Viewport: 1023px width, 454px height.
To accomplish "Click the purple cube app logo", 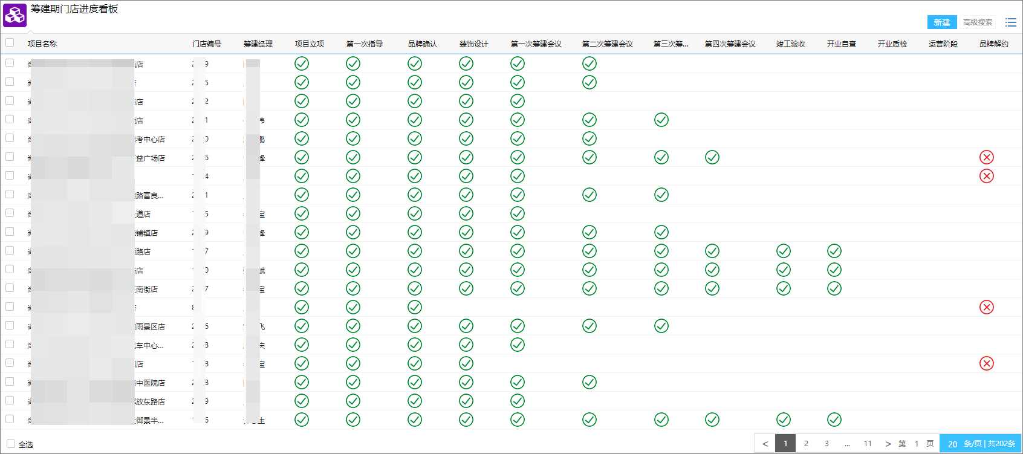I will pos(15,15).
